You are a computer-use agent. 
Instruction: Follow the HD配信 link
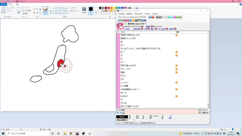coord(171,29)
